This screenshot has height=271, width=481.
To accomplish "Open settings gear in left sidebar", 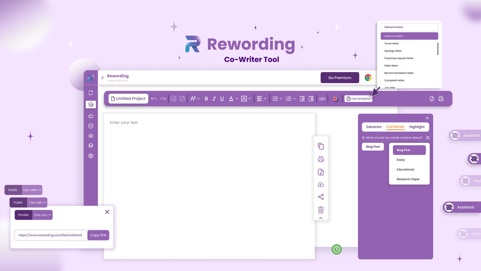I will [91, 156].
